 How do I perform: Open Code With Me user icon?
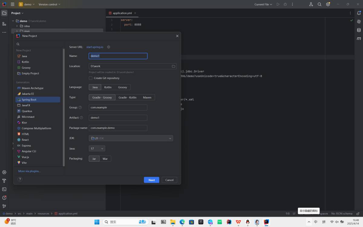coord(311,4)
